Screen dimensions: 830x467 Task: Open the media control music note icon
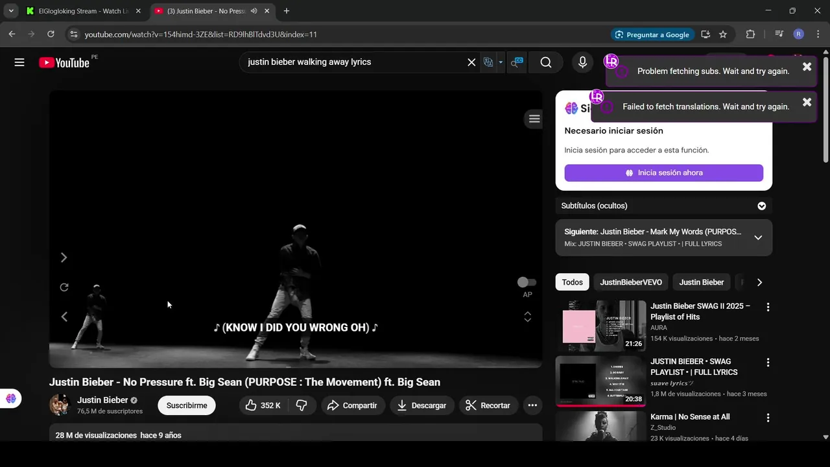tap(779, 34)
